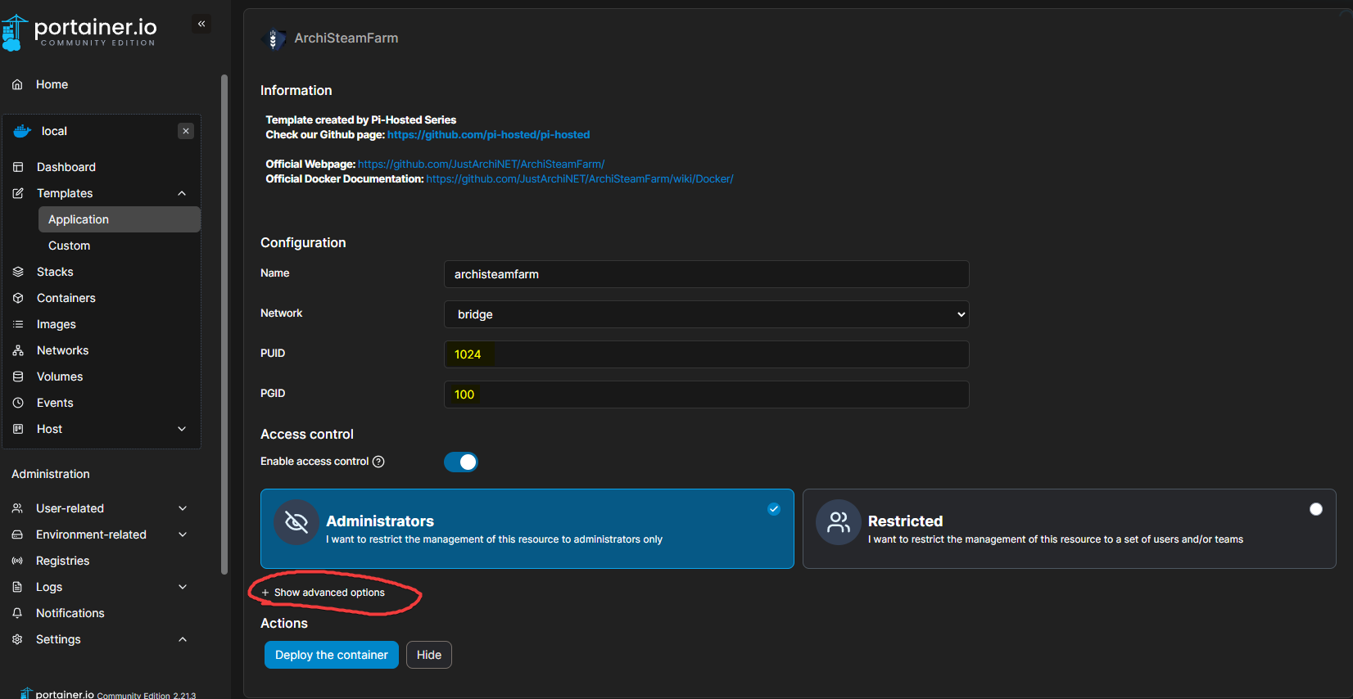1353x699 pixels.
Task: Expand the Host section chevron
Action: (182, 429)
